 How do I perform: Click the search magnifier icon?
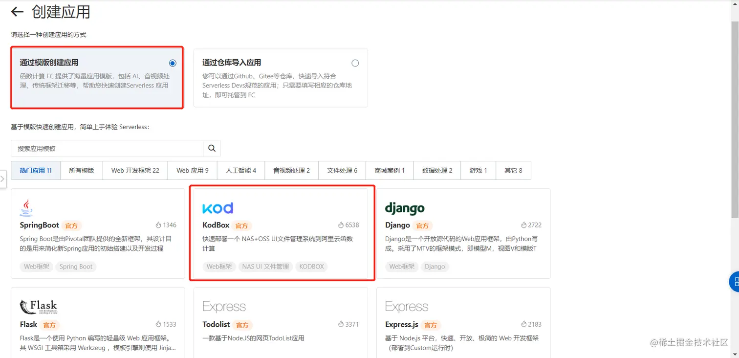click(212, 148)
